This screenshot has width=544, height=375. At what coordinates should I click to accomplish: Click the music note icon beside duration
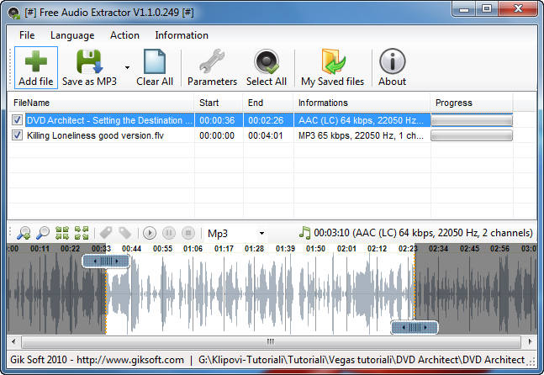coord(304,233)
